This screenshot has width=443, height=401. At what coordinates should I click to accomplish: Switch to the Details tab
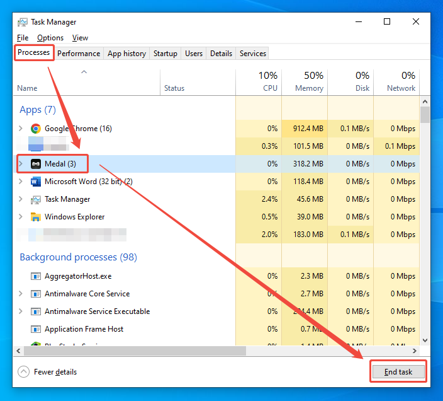click(x=221, y=54)
